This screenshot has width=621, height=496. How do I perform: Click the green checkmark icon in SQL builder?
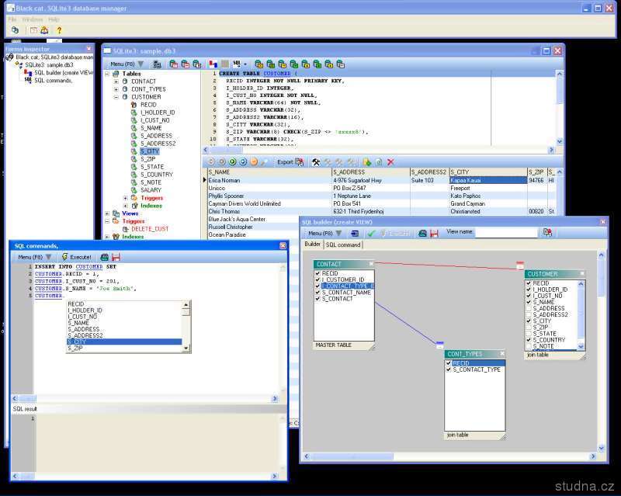click(x=371, y=234)
